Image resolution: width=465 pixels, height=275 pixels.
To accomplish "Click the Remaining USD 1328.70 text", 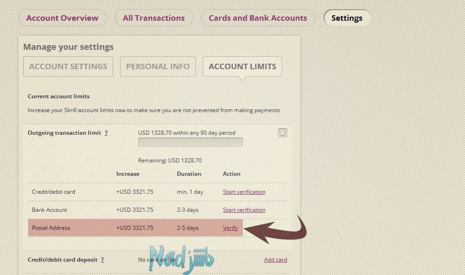I will 170,161.
